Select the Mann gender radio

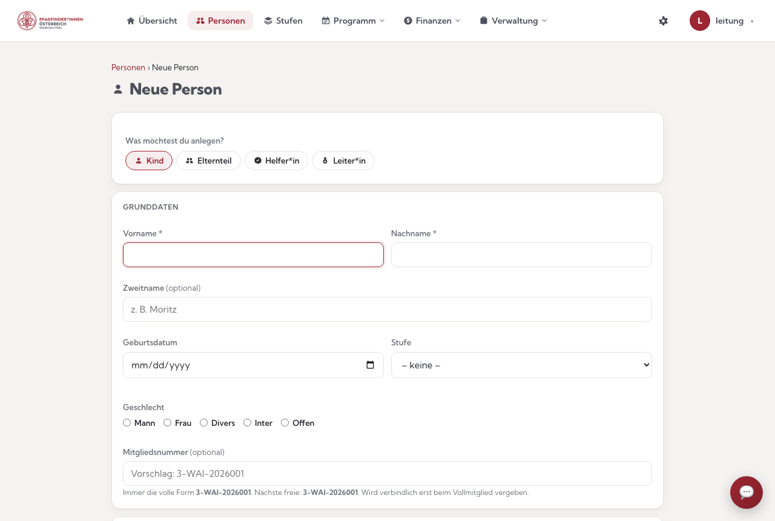127,423
